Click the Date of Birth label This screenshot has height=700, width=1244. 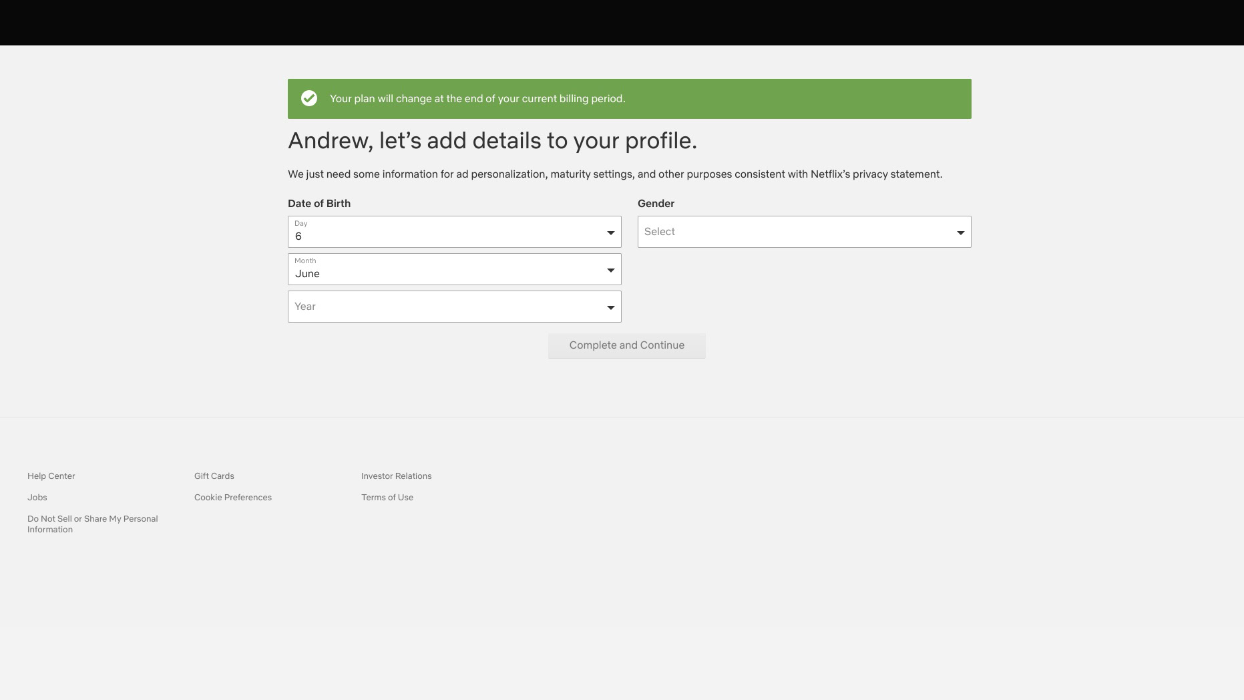tap(319, 204)
